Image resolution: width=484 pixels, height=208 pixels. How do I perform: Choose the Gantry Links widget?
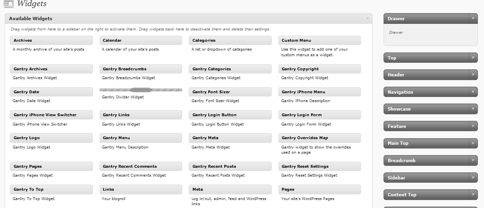pyautogui.click(x=141, y=115)
